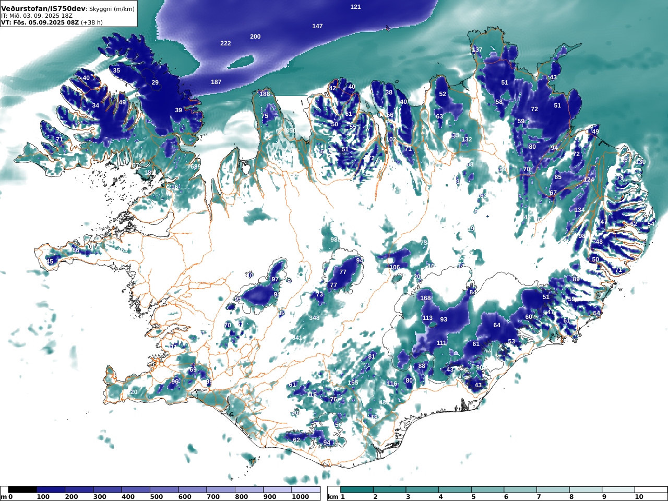The image size is (668, 501).
Task: Click the 45 value at Snæfellsnes tip
Action: [50, 261]
